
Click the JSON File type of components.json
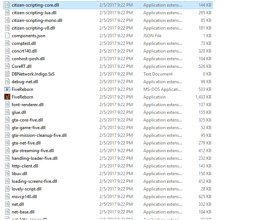(153, 36)
